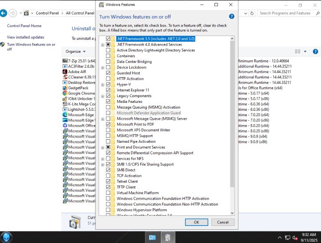Show hidden tray icons chevron
This screenshot has width=321, height=243.
pyautogui.click(x=279, y=238)
